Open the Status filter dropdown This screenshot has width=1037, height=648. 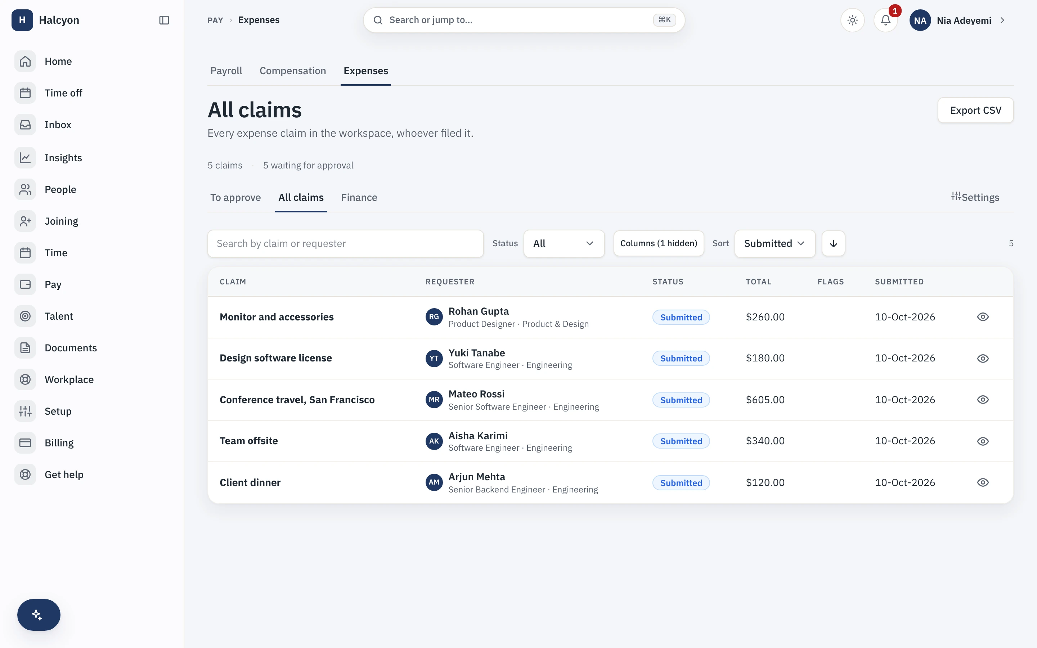564,243
